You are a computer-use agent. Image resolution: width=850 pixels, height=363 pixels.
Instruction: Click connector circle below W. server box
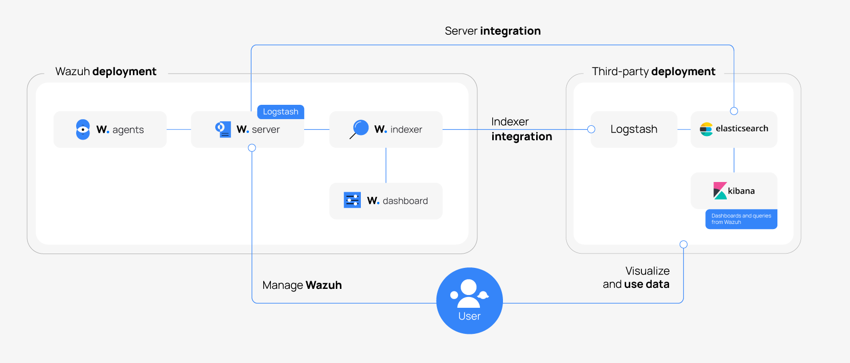coord(252,148)
